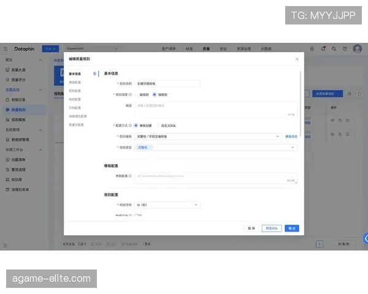
Task: Click the 质量评分 sidebar icon
Action: (7, 80)
